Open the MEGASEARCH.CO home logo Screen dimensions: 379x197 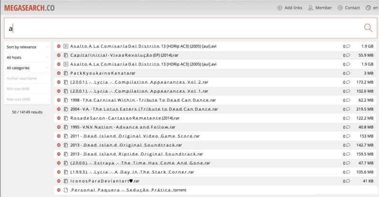[29, 8]
